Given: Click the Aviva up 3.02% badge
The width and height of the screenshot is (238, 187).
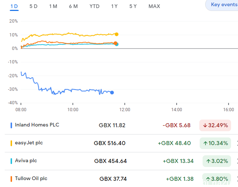Looking at the screenshot, I should pos(217,161).
